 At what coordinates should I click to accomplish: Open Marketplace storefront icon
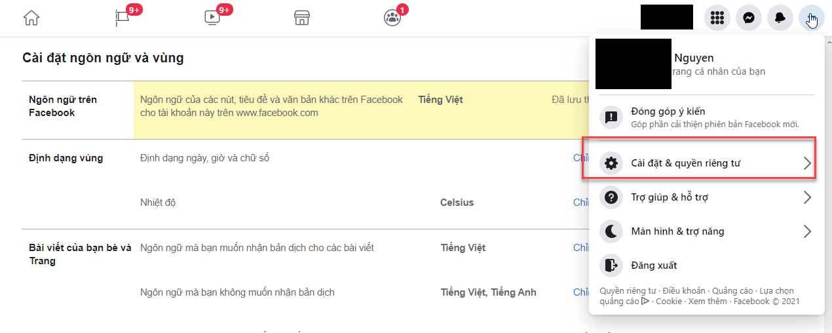[301, 18]
